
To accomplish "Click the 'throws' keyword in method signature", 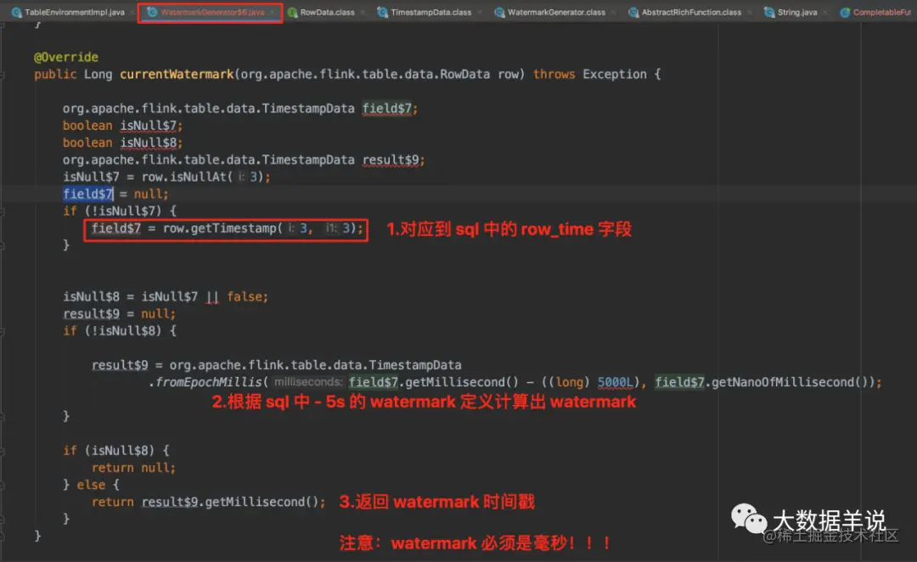I will click(554, 74).
